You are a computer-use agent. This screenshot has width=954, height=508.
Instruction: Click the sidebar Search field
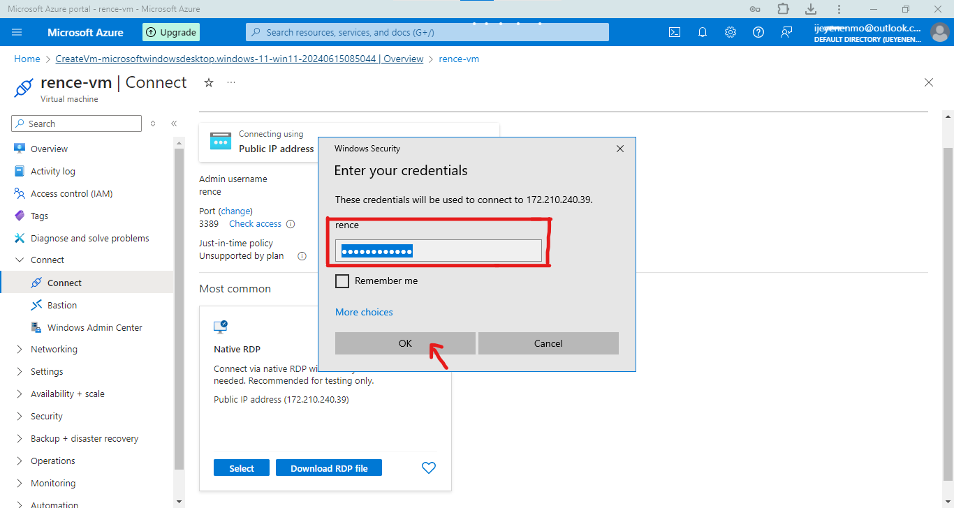(x=77, y=124)
